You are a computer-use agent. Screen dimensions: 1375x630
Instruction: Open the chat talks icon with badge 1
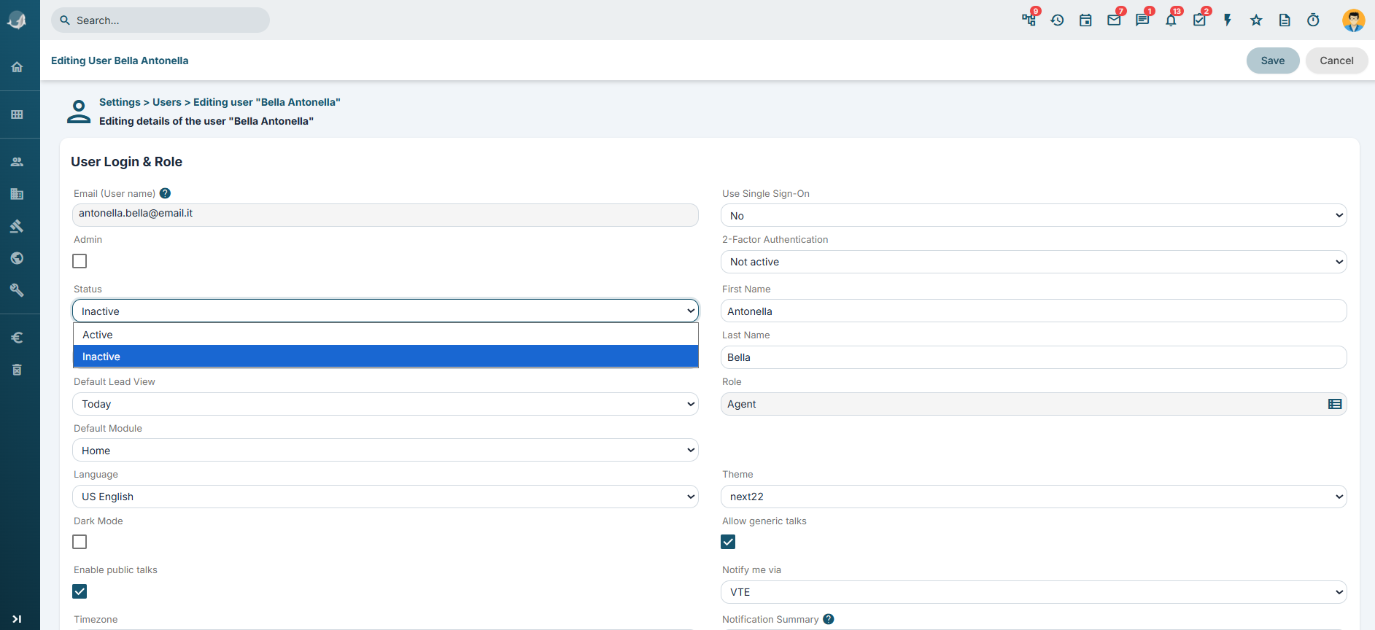(x=1143, y=20)
